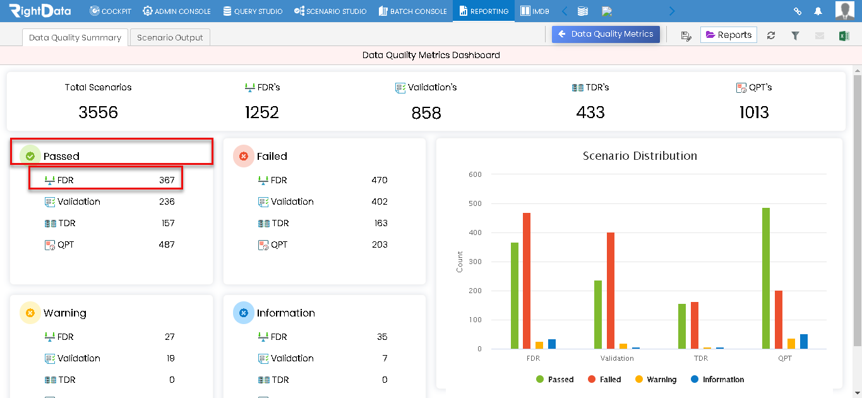Switch to the Scenario Output tab

(x=170, y=37)
